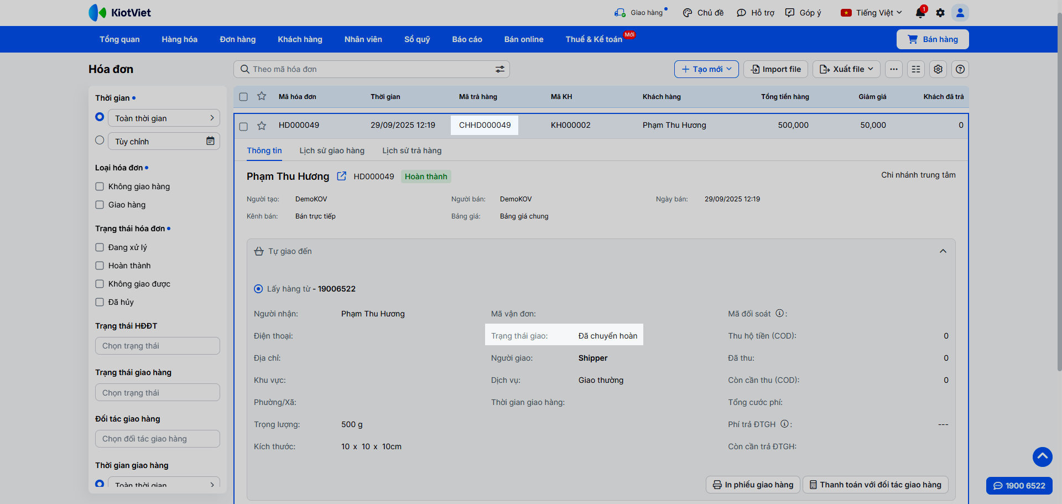This screenshot has height=504, width=1062.
Task: Open the Tùy chỉnh calendar icon
Action: (210, 141)
